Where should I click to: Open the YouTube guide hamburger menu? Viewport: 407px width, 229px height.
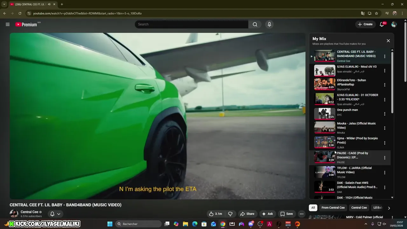pyautogui.click(x=8, y=24)
